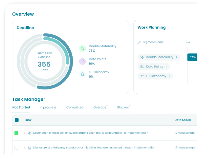Click the Task column header

tap(28, 120)
